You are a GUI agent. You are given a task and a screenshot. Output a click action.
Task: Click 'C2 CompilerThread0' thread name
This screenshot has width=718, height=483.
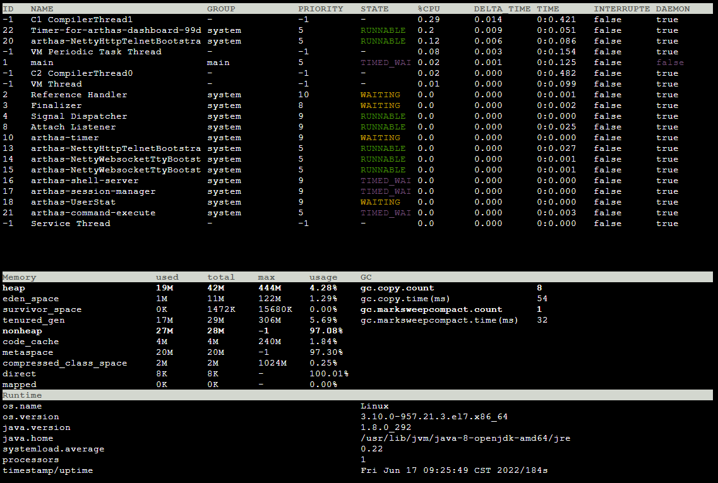coord(81,73)
